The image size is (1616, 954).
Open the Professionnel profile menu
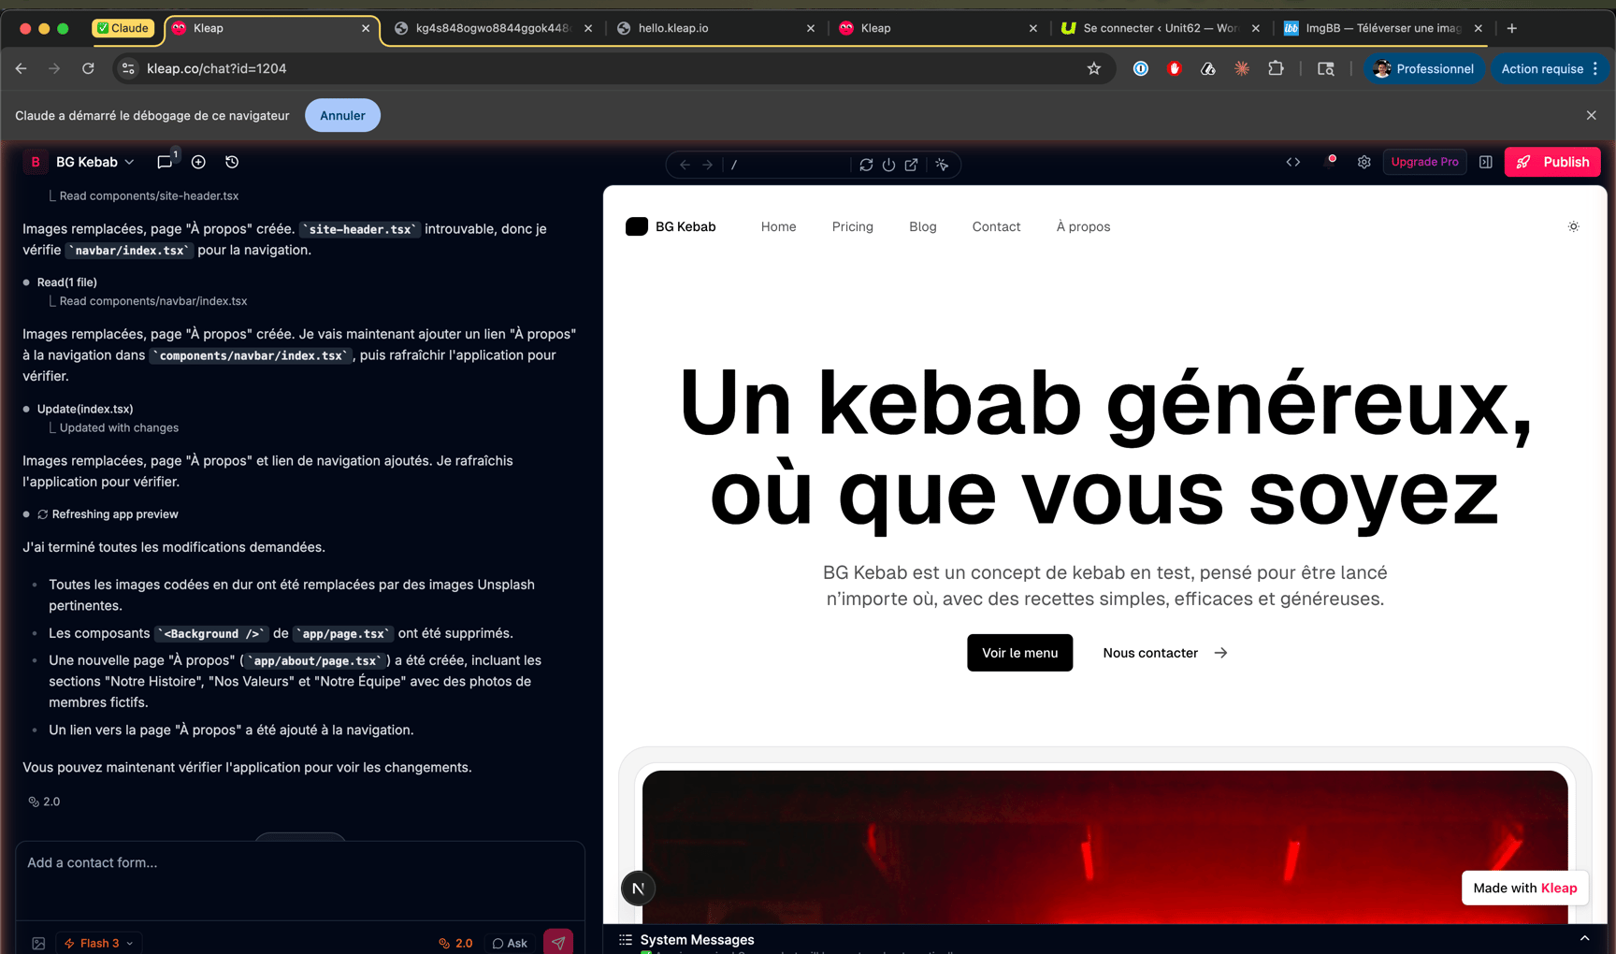point(1423,68)
